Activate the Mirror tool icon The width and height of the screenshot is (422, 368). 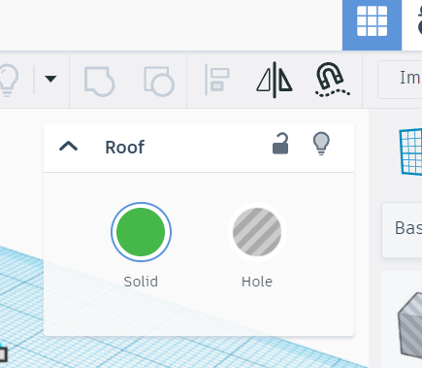275,80
